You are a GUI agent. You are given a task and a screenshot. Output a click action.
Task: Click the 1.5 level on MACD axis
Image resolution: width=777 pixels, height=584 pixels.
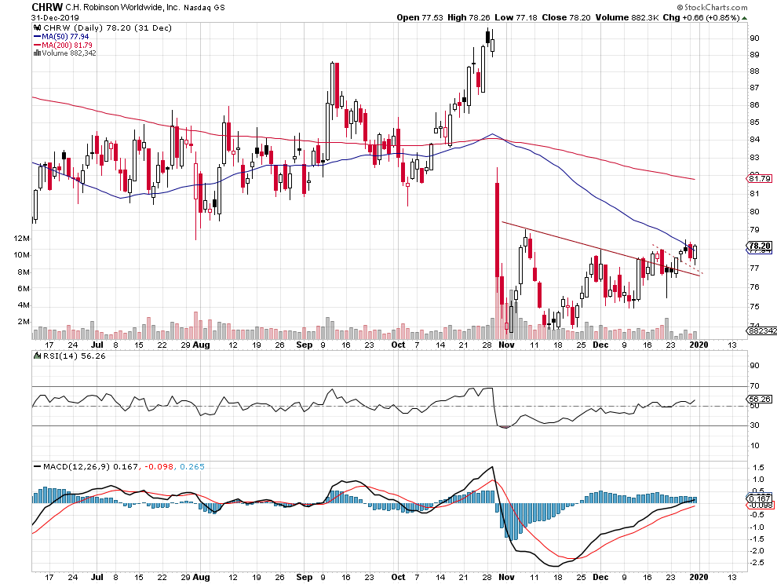pos(757,468)
